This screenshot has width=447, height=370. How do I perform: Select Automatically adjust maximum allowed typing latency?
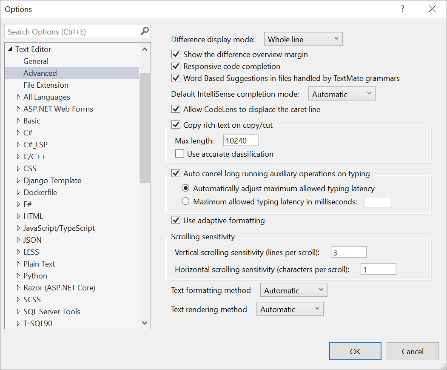(185, 188)
